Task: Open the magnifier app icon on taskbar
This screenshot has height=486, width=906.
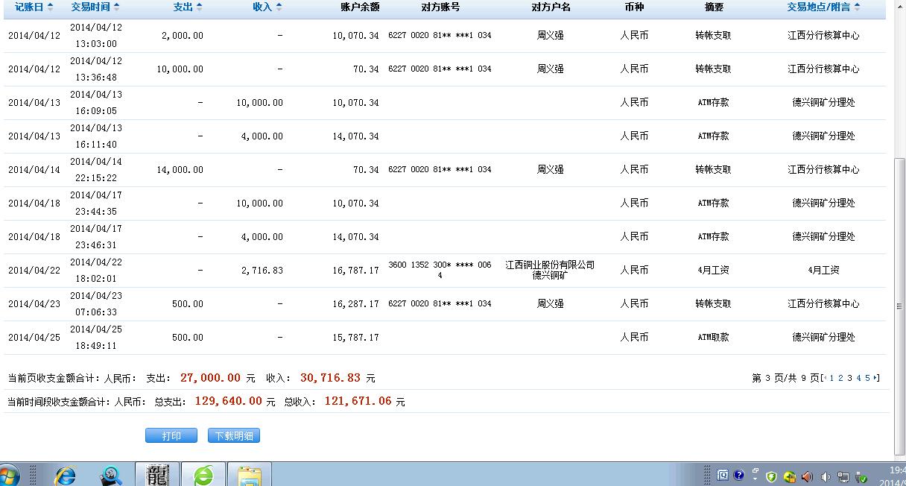Action: (x=111, y=475)
